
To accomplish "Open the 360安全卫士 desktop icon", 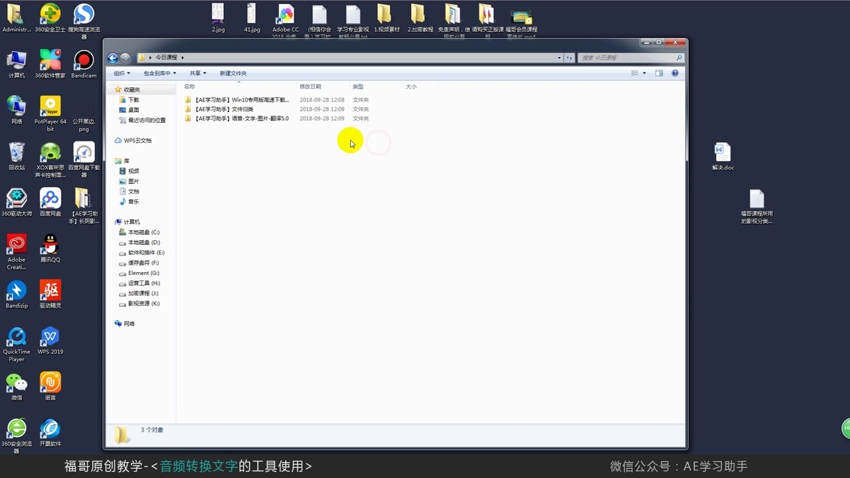I will (x=50, y=19).
